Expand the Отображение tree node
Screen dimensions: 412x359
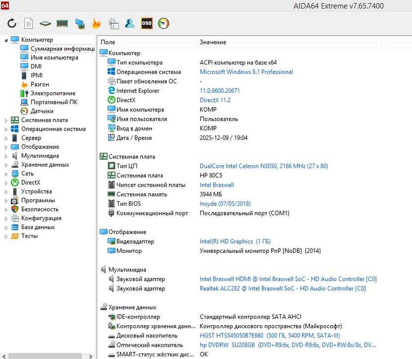[x=6, y=147]
